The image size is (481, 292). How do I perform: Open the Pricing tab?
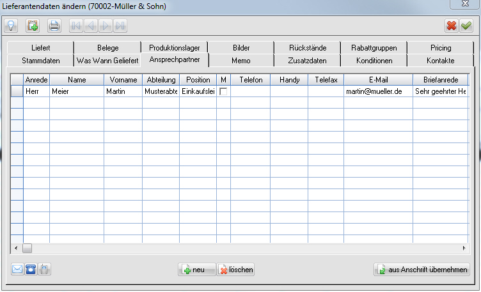point(441,48)
